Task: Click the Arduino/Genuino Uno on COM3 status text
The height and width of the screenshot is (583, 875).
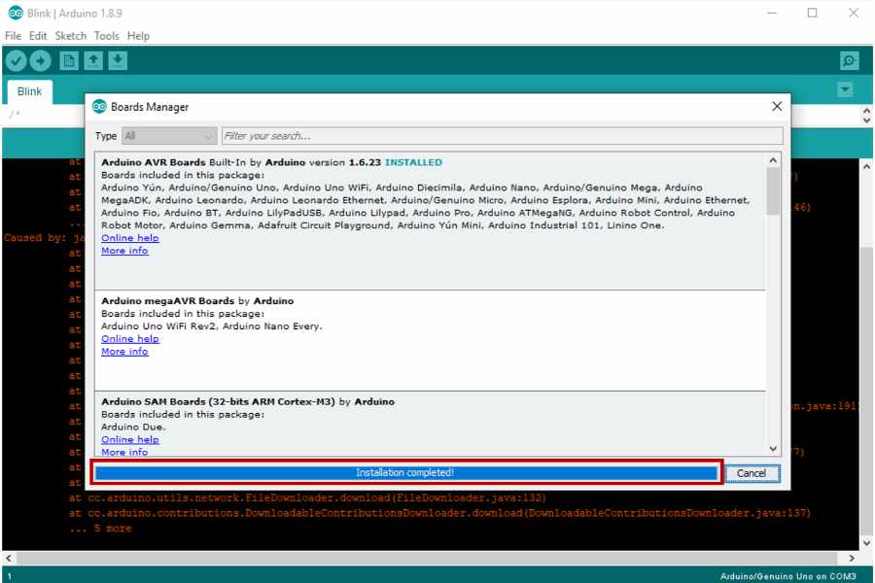Action: (787, 576)
